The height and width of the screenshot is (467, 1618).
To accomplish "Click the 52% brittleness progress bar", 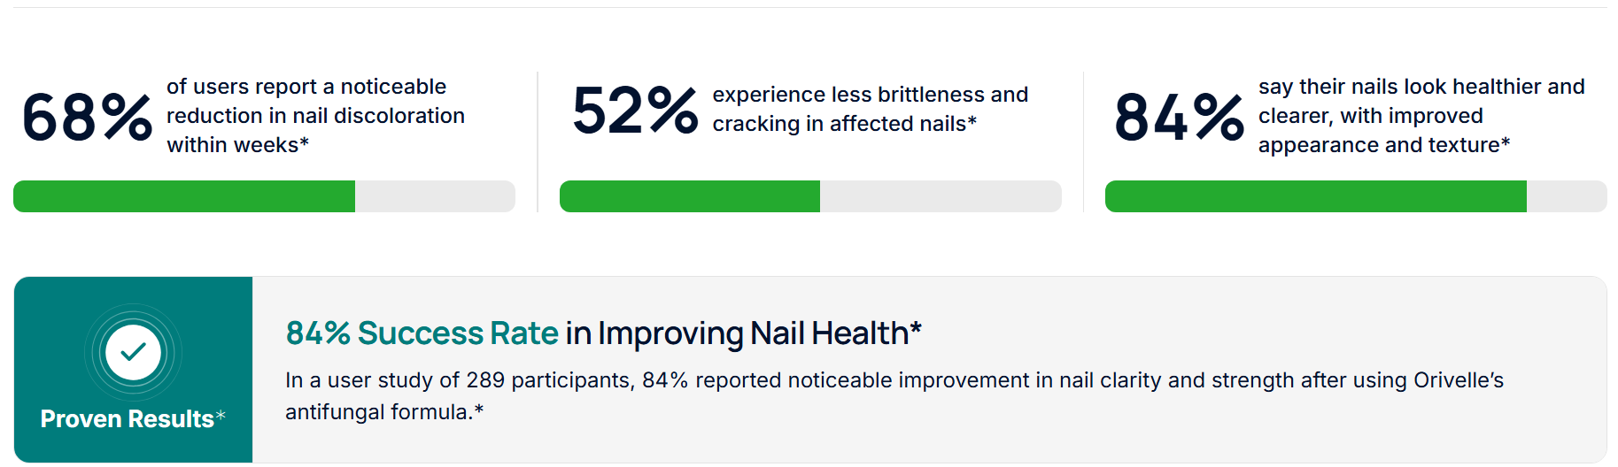I will coord(809,196).
